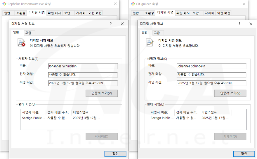This screenshot has height=159, width=257.
Task: Click email field in left dialog
Action: click(83, 75)
